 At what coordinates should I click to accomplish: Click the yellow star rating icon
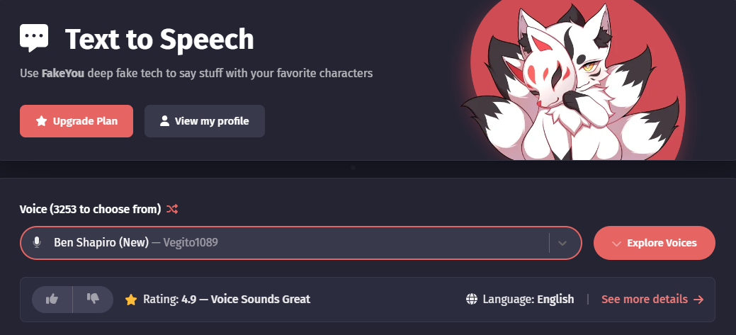coord(131,300)
